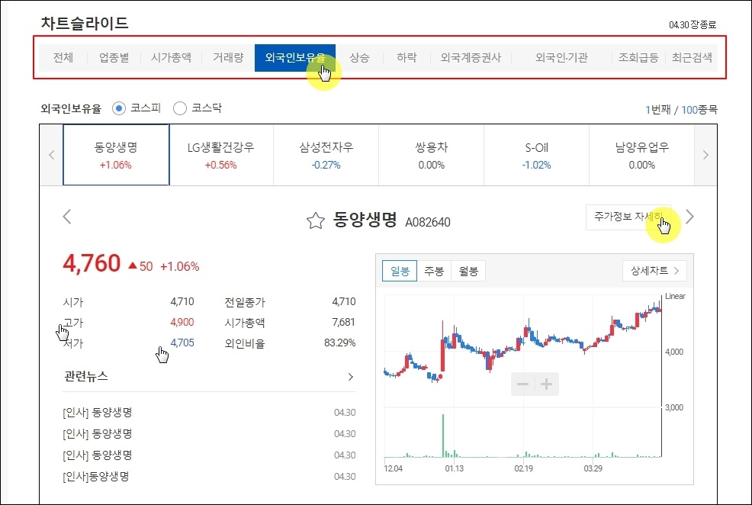Open last [인사]동양생명 news without space
752x505 pixels.
96,477
